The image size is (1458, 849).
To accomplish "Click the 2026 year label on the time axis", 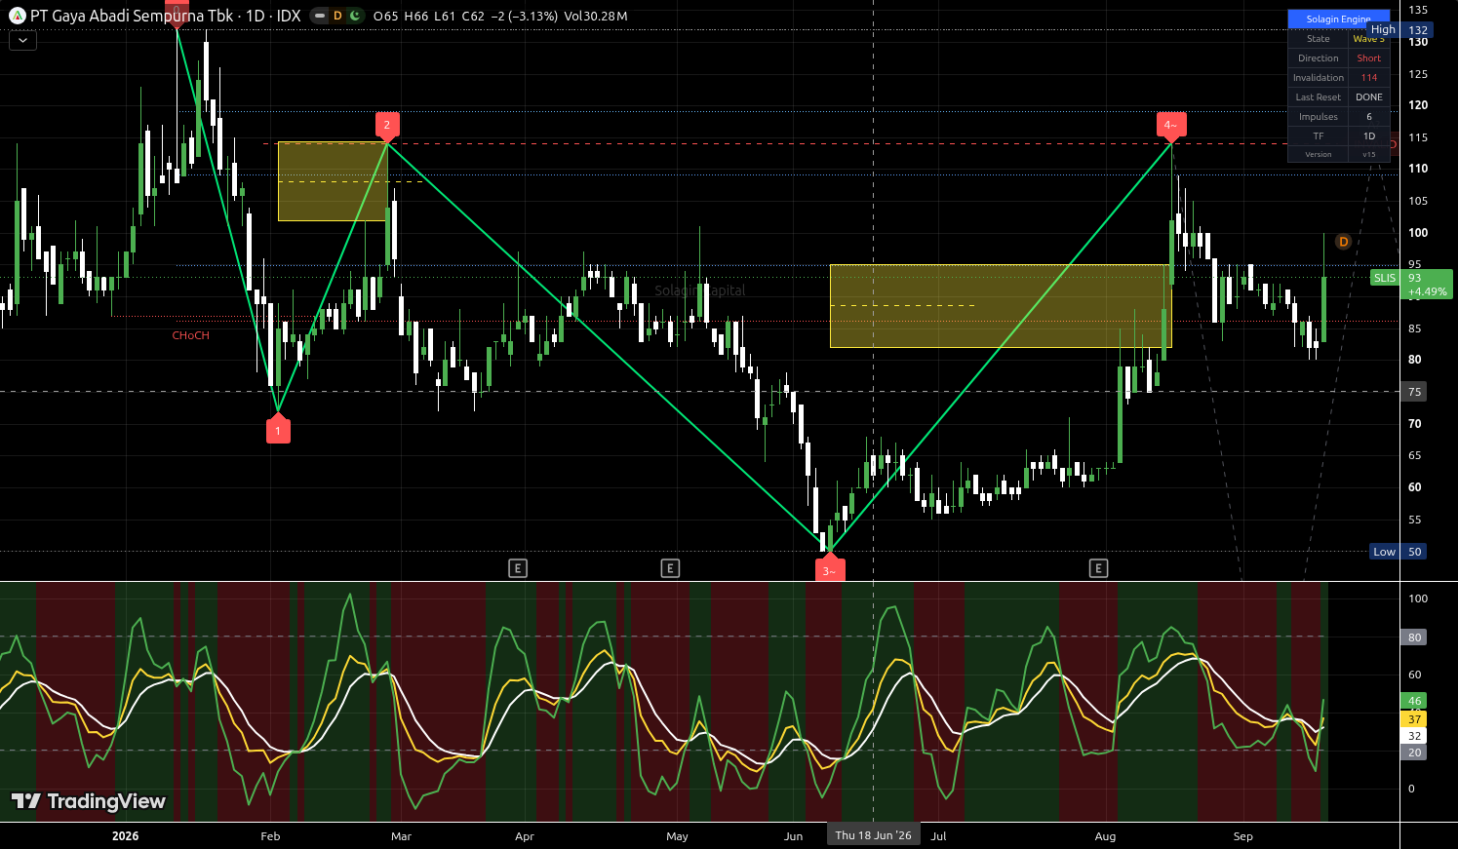I will point(125,836).
